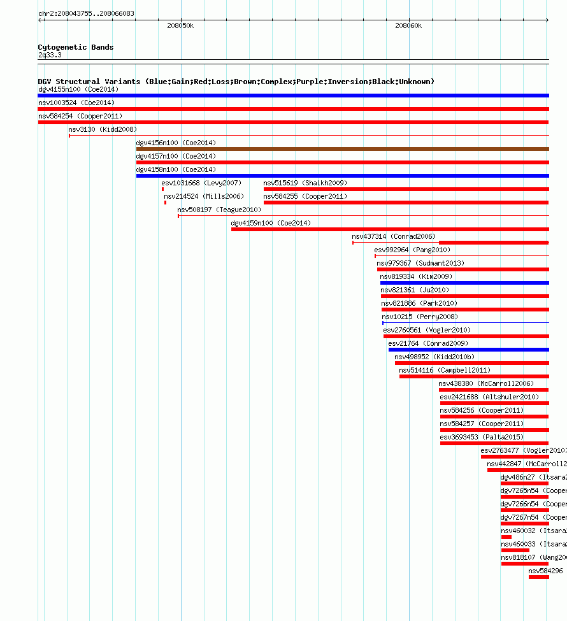Click the nsv584255 (Cooper2011) label
Image resolution: width=567 pixels, height=621 pixels.
point(305,196)
